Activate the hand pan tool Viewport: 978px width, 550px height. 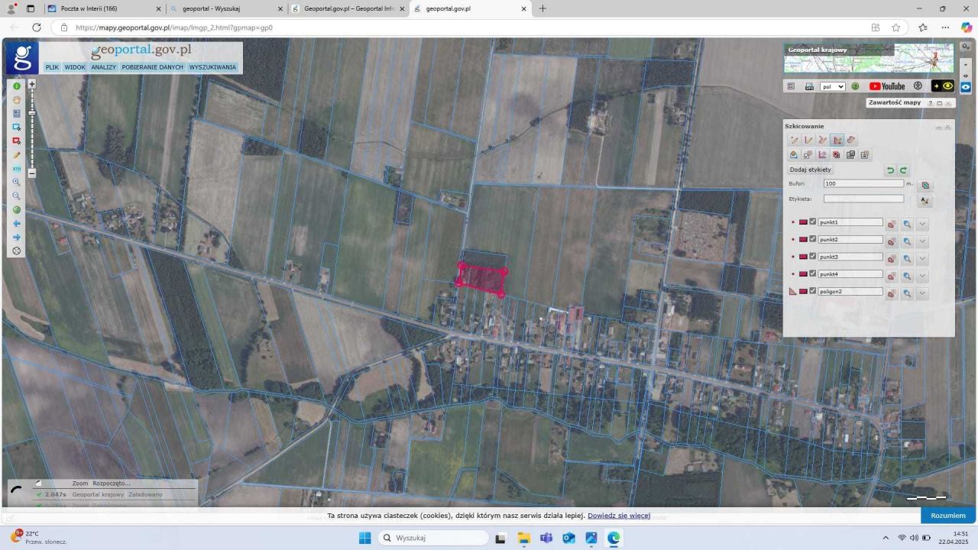click(x=17, y=100)
